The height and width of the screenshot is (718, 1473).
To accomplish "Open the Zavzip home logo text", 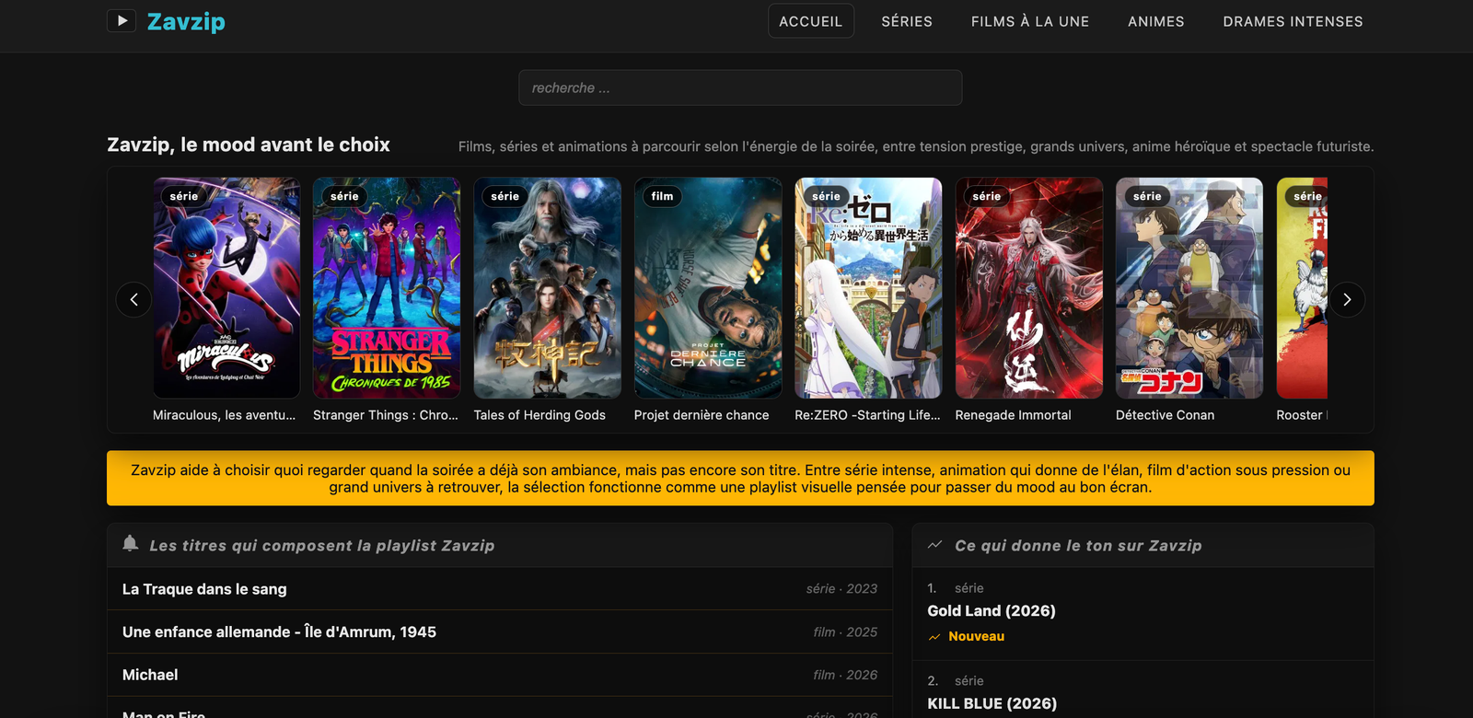I will click(x=186, y=21).
